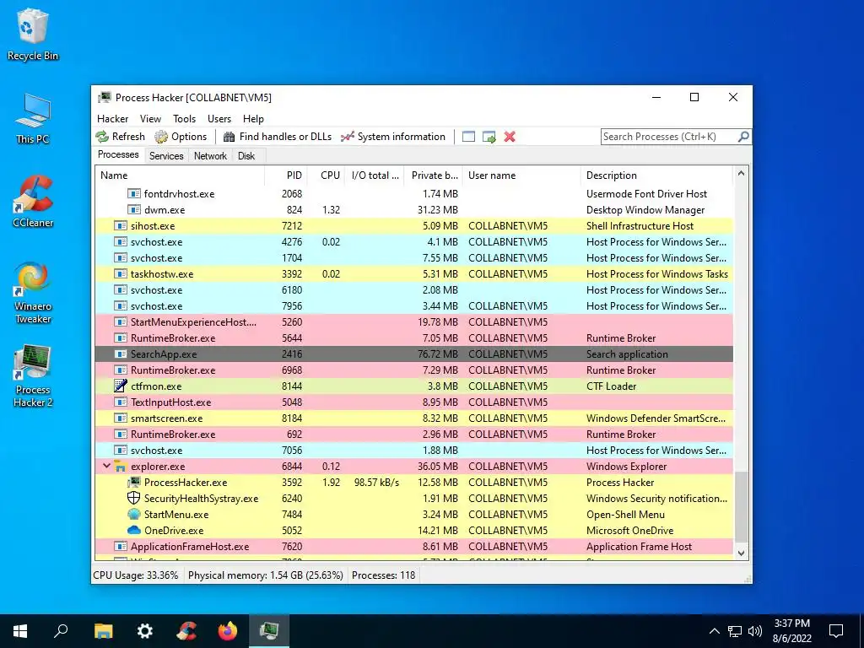
Task: Select the CCleaner desktop shortcut
Action: [x=33, y=202]
